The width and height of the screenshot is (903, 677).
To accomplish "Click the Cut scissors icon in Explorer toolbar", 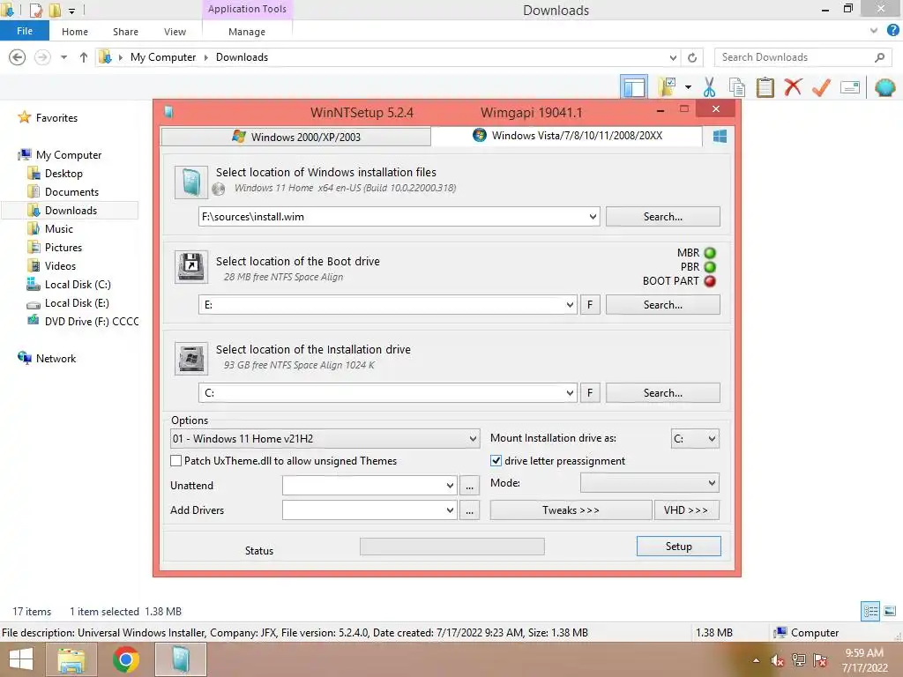I will tap(709, 87).
